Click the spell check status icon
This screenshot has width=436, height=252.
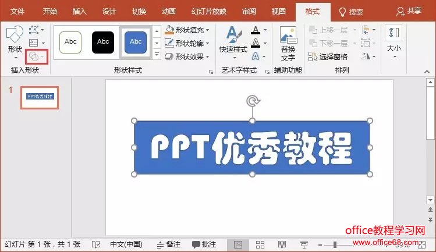click(96, 244)
